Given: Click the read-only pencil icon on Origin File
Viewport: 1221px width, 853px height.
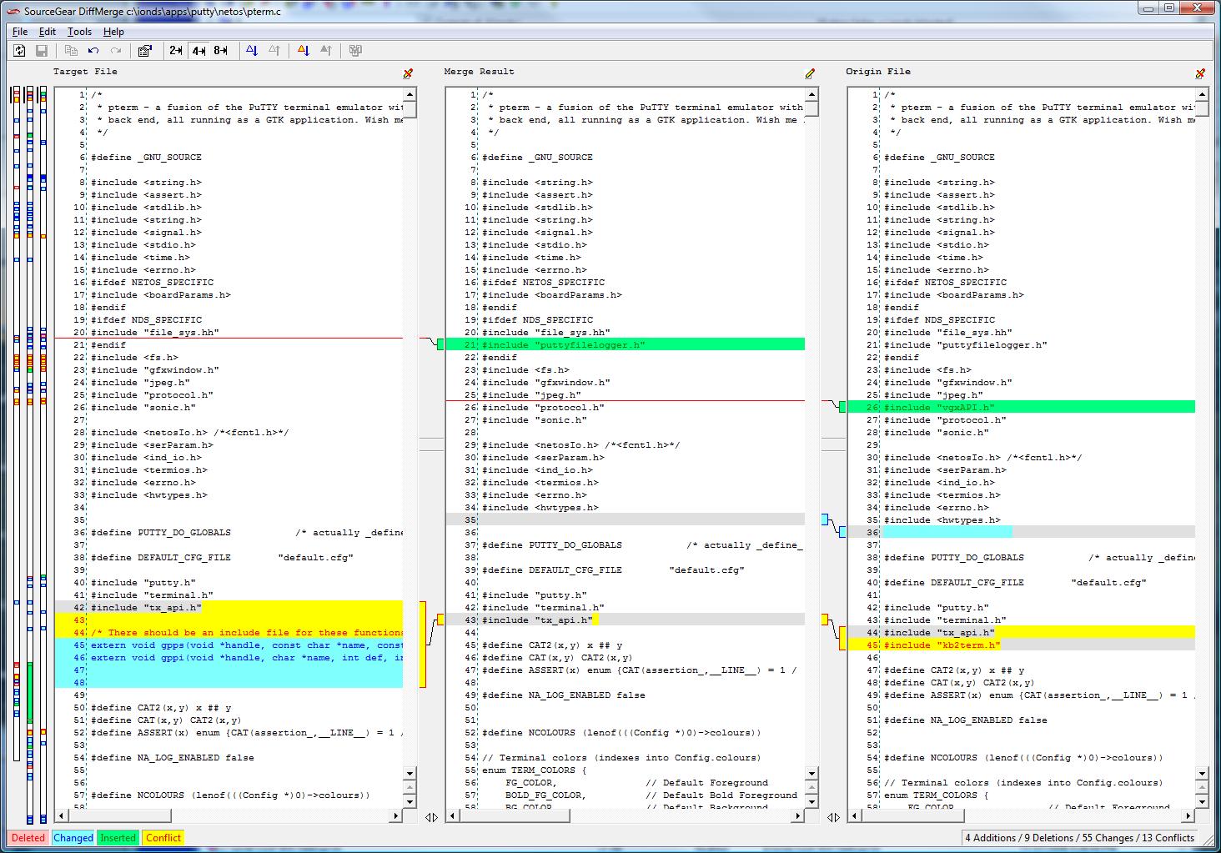Looking at the screenshot, I should [x=1200, y=73].
